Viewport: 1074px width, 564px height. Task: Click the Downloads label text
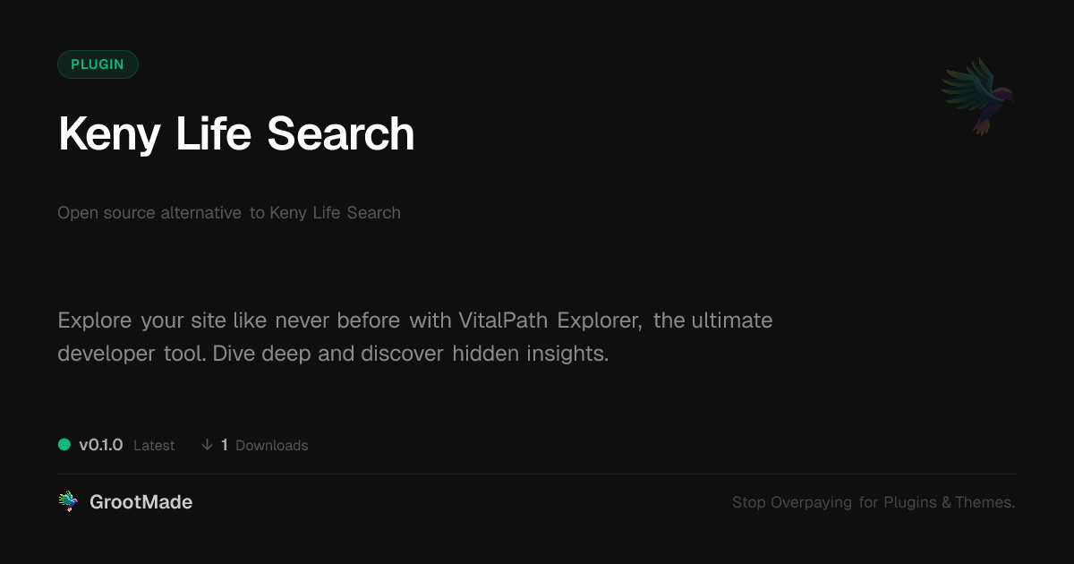click(x=271, y=445)
